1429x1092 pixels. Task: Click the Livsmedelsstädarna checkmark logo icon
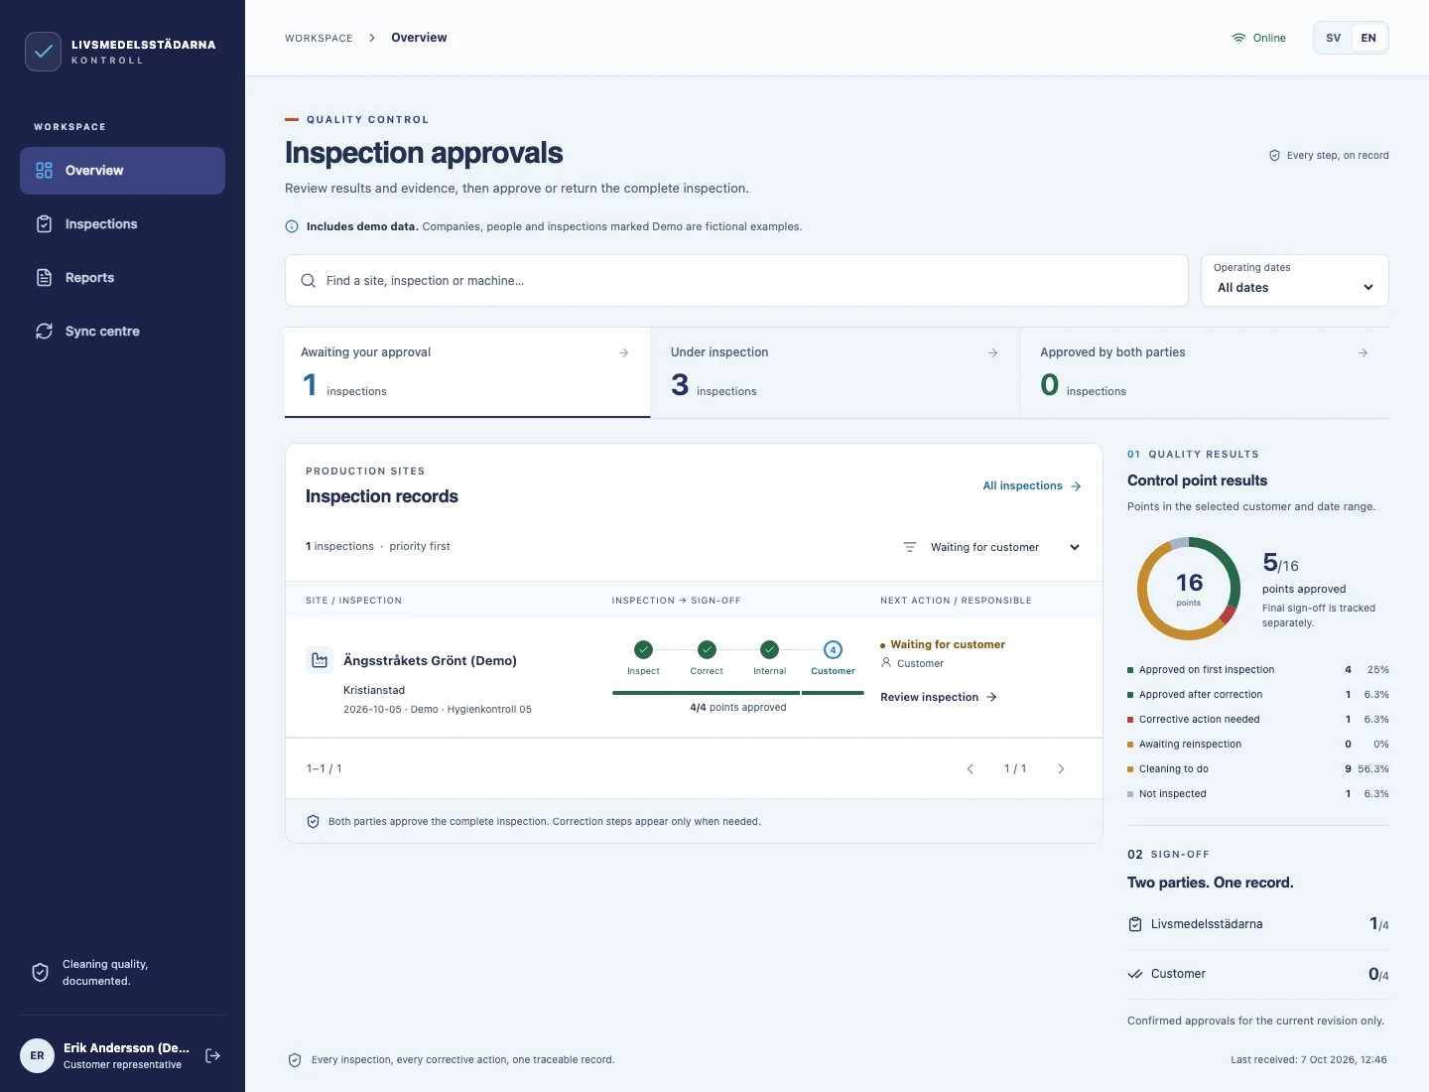[x=43, y=52]
